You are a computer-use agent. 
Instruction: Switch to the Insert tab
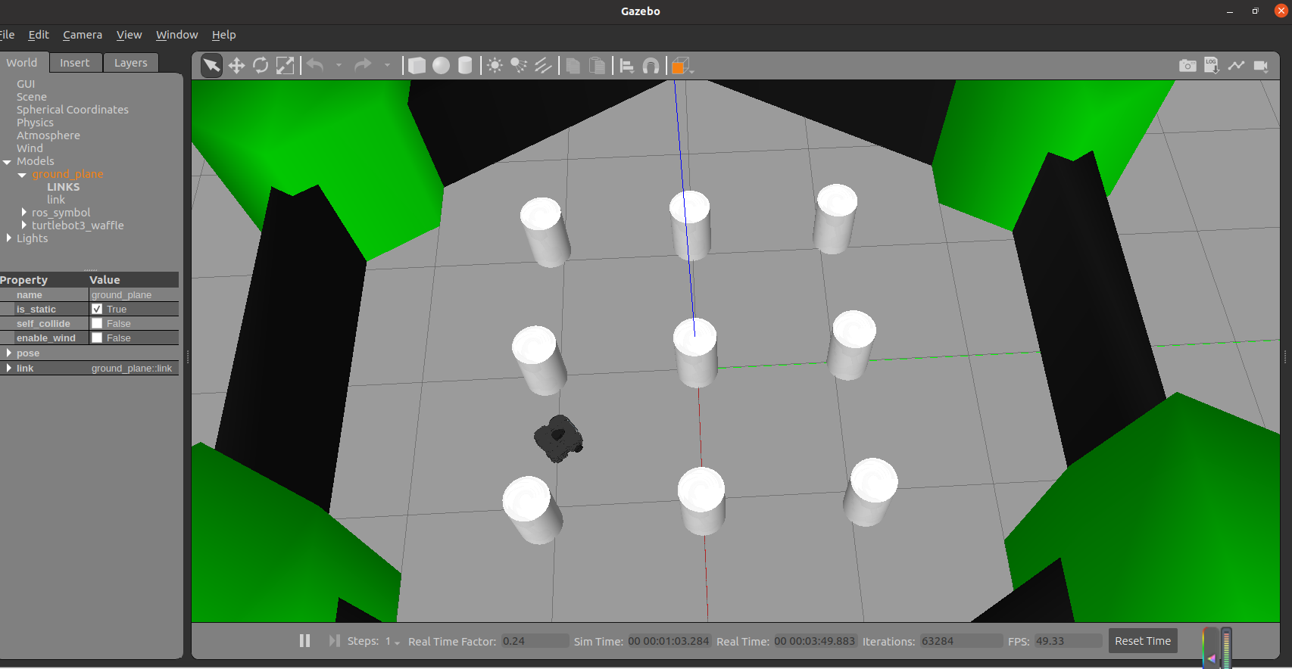(74, 63)
